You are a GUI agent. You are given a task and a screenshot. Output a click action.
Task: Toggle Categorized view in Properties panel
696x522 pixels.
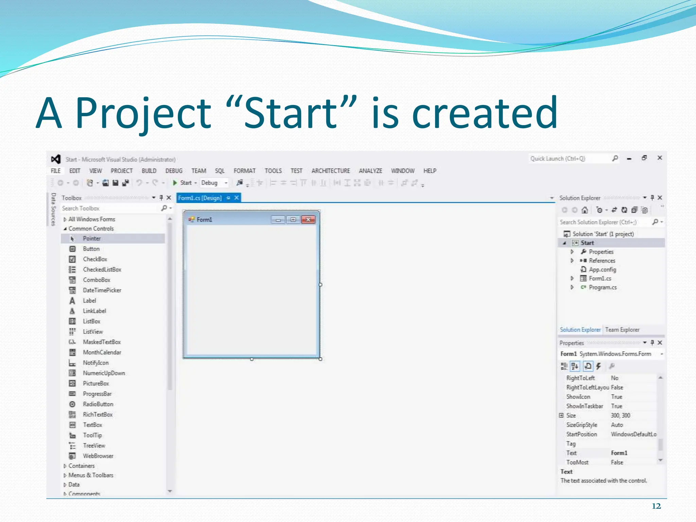click(x=564, y=366)
